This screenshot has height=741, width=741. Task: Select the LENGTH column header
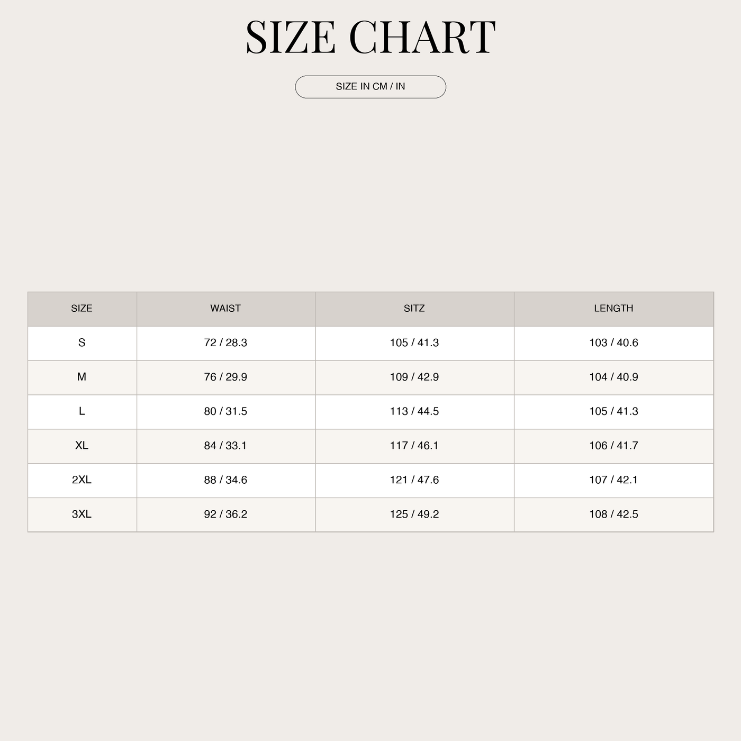pos(613,309)
